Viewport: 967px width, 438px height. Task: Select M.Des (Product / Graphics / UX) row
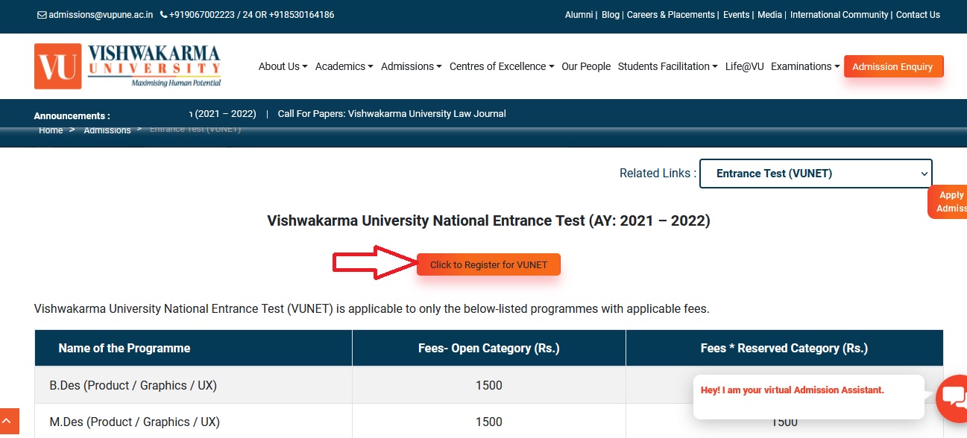pos(488,422)
